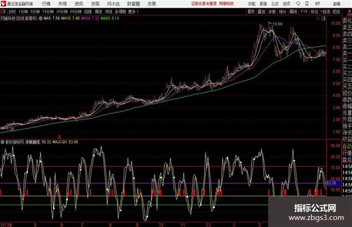352x227 pixels.
Task: Click the 外盘 row in the right panel
Action: (x=347, y=119)
